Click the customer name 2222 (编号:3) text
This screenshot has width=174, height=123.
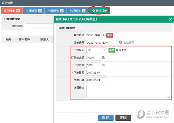click(x=96, y=35)
